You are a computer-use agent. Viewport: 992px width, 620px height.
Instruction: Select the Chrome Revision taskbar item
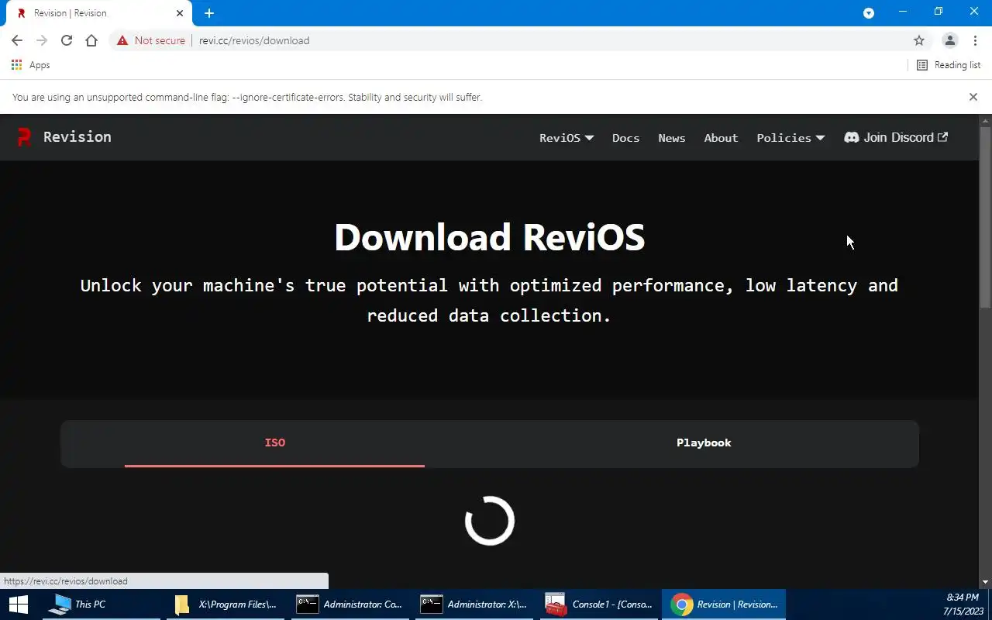click(724, 604)
